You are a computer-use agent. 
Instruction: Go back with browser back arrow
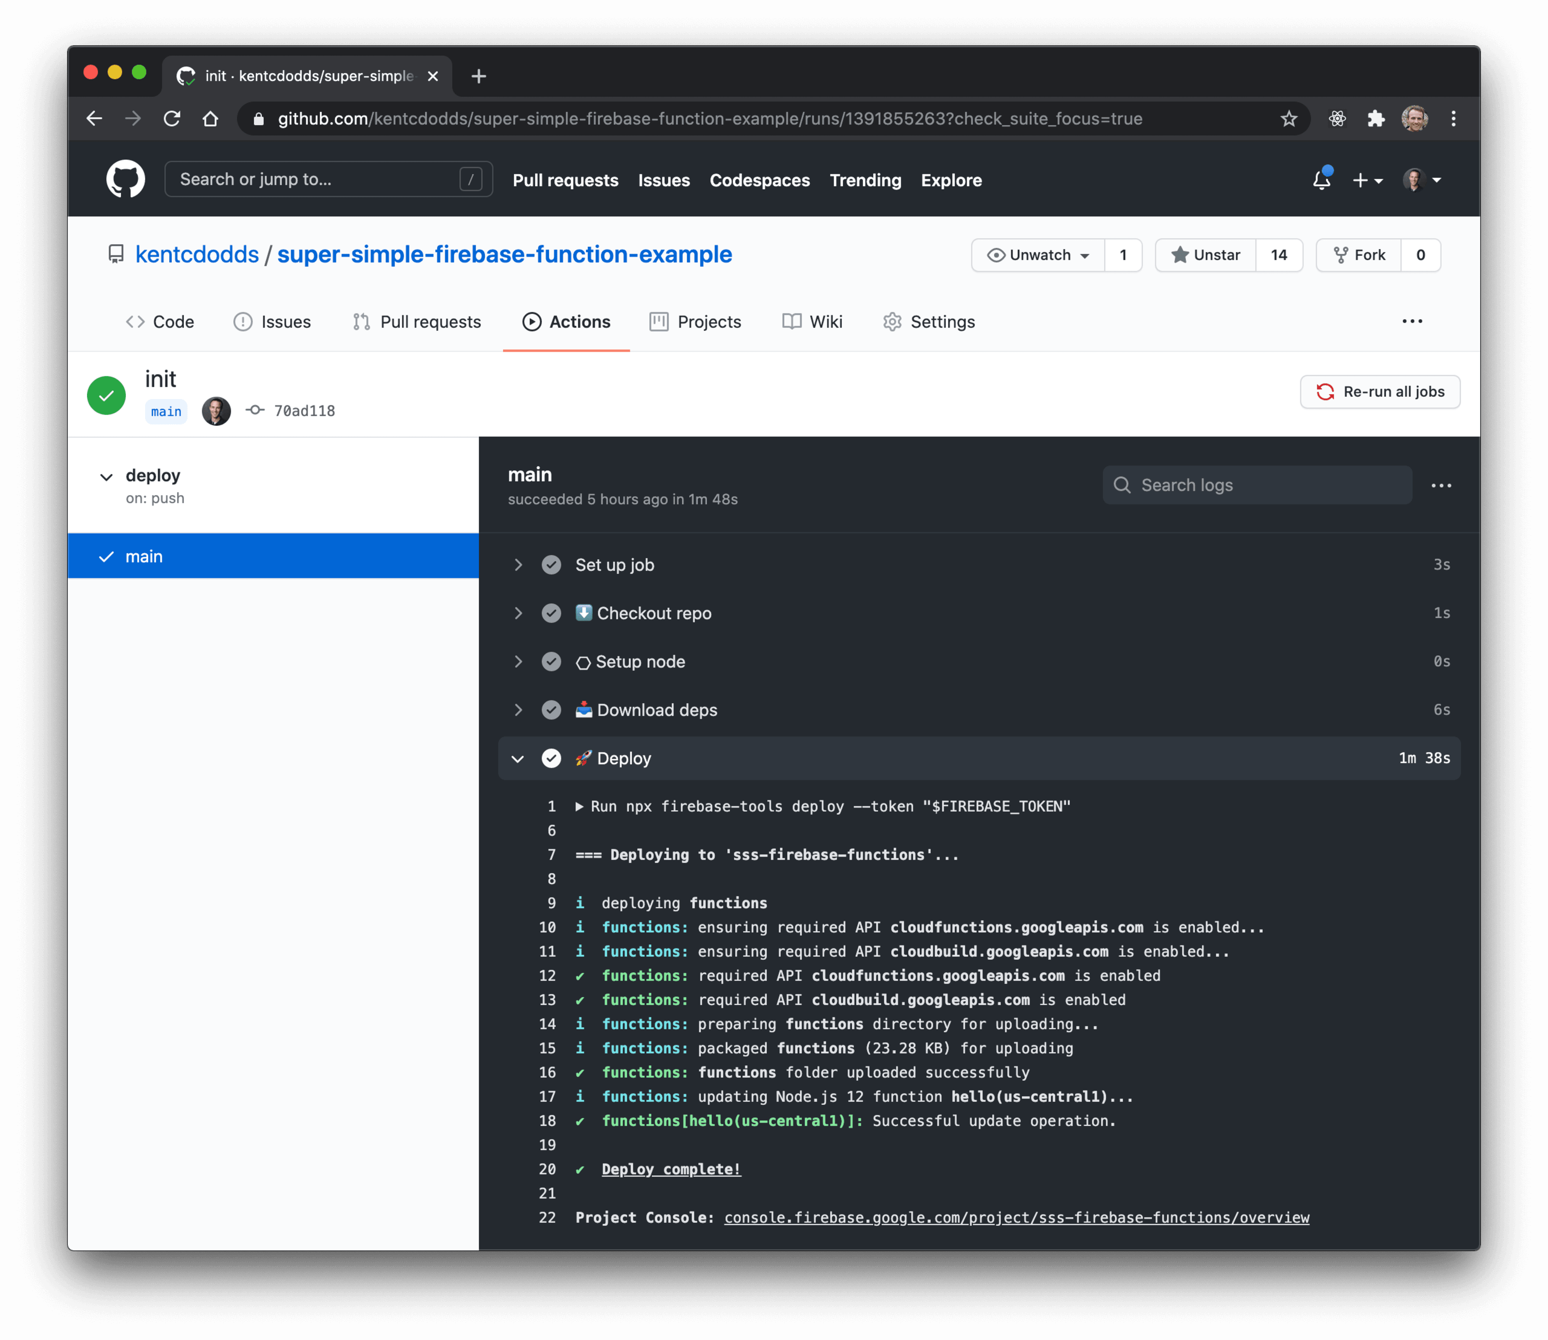94,118
